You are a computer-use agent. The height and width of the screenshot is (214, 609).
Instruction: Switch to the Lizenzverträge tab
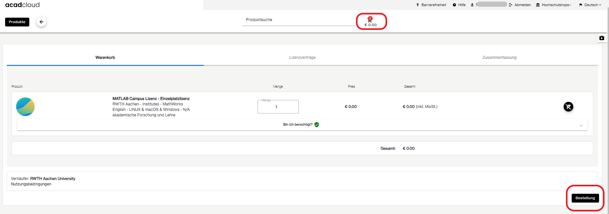(x=302, y=58)
